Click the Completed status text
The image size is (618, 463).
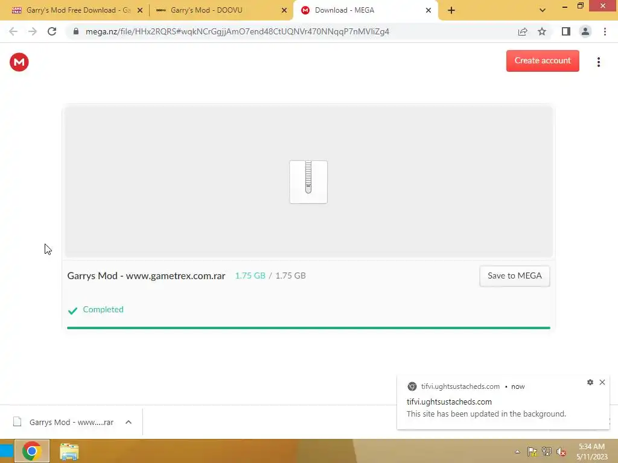[103, 309]
